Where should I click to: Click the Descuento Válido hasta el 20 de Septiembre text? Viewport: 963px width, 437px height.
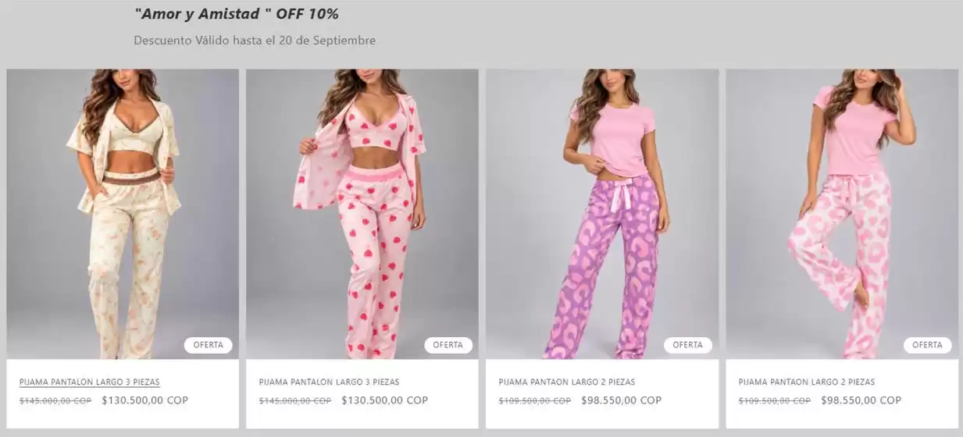coord(255,40)
